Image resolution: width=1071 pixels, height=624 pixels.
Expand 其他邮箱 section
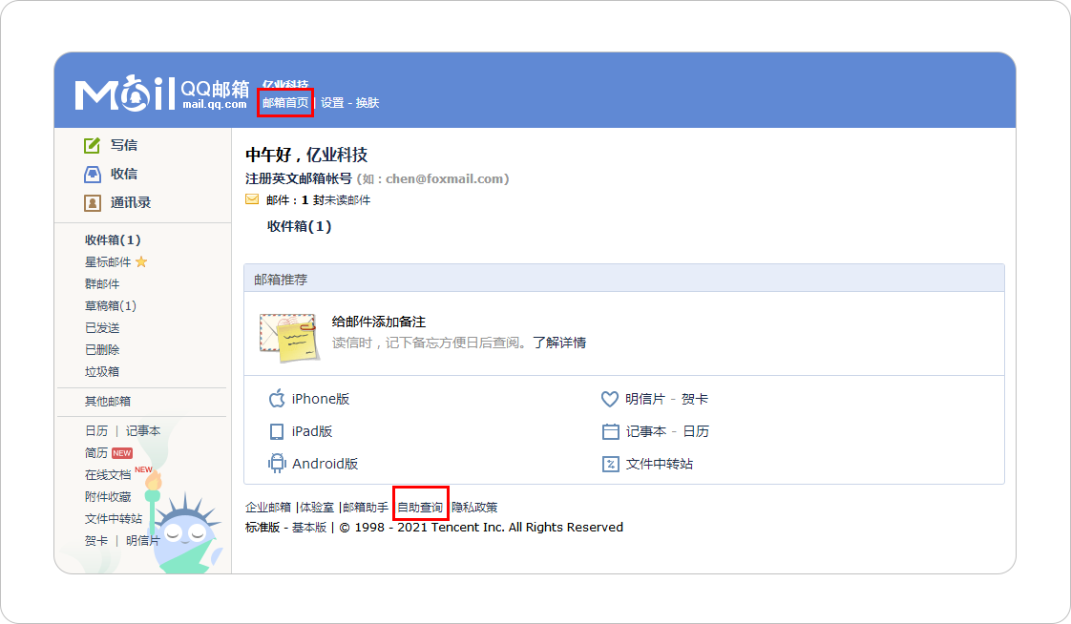108,401
